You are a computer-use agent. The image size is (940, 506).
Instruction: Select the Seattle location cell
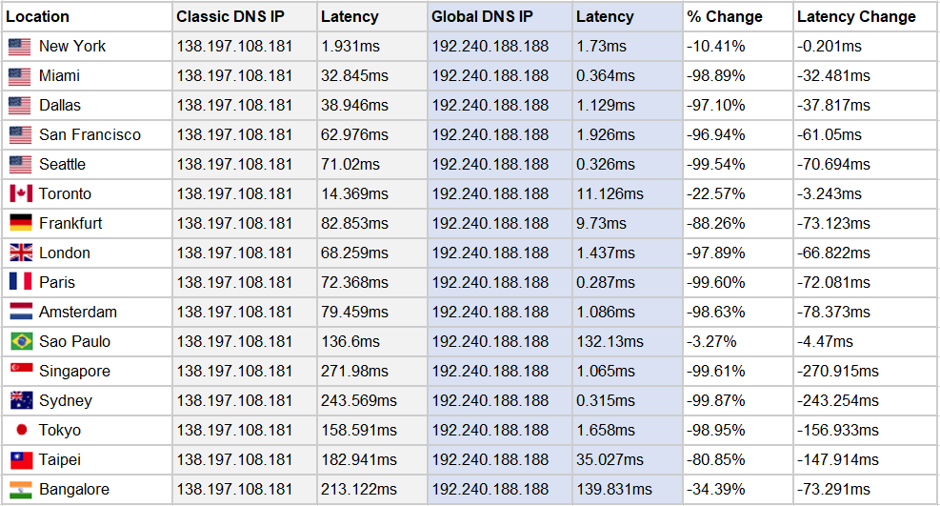point(62,165)
